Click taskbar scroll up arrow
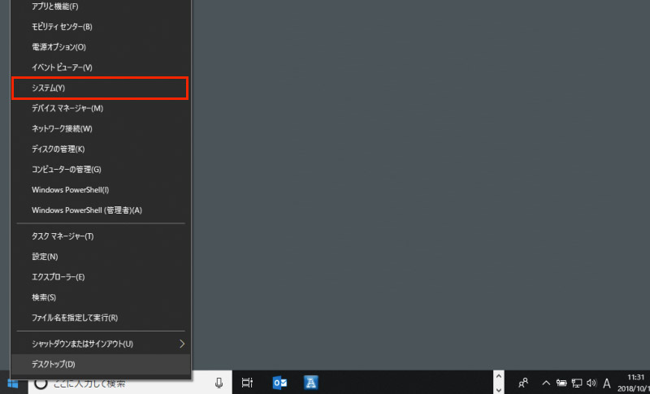Image resolution: width=650 pixels, height=394 pixels. pos(499,376)
